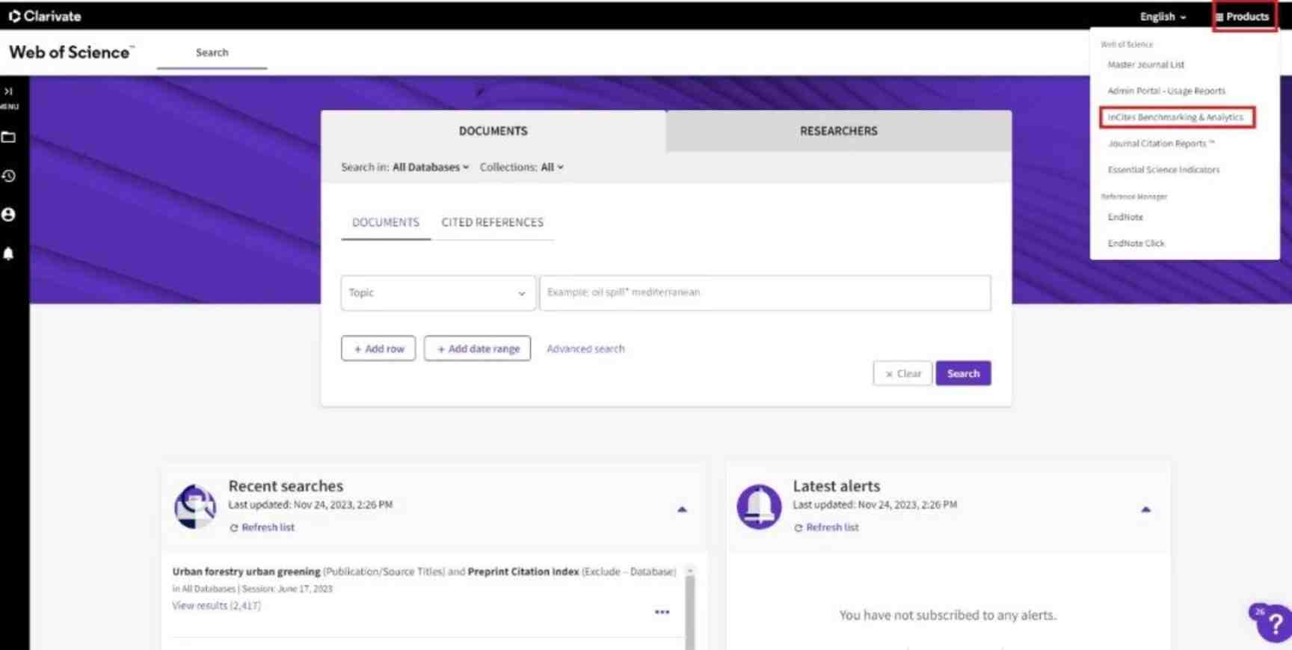Click the search query input field
The width and height of the screenshot is (1292, 650).
coord(765,293)
